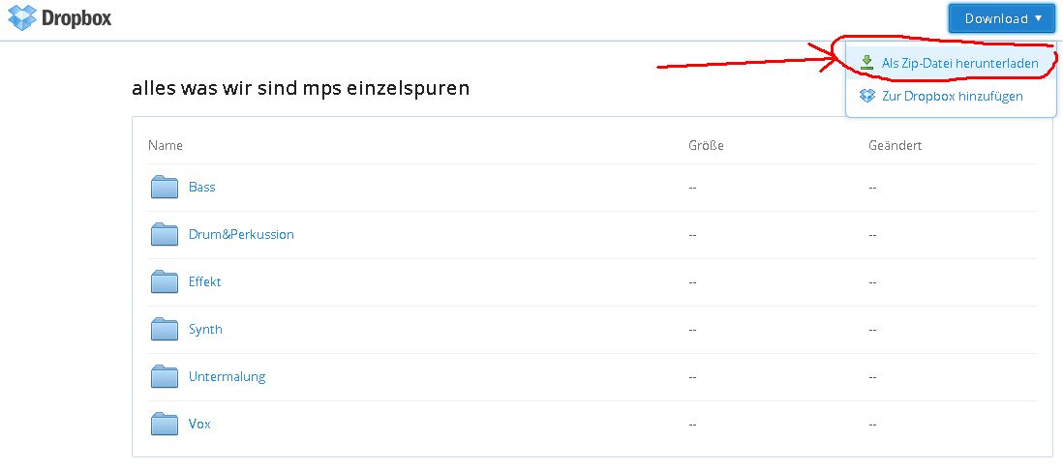Open the Effekt folder link
This screenshot has width=1063, height=470.
(204, 281)
